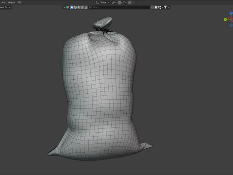Click the white bookmark icon
Image resolution: width=233 pixels, height=175 pixels.
coord(156,7)
